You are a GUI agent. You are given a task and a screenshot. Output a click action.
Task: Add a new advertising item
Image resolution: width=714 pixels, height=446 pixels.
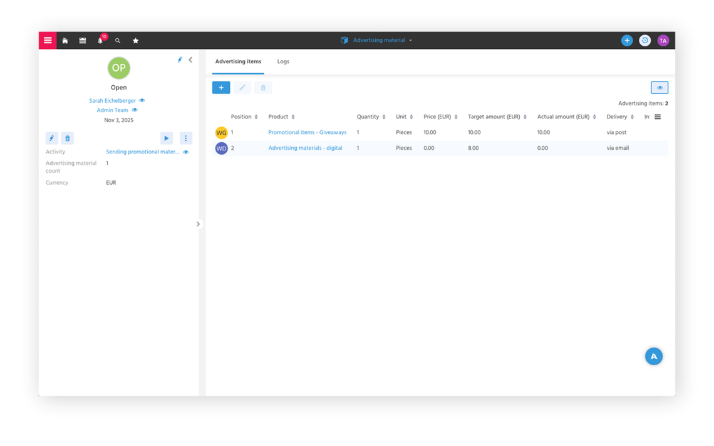pos(221,88)
